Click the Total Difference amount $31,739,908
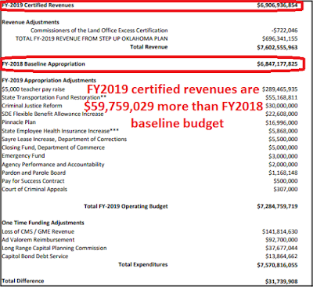The height and width of the screenshot is (287, 313). pos(282,282)
